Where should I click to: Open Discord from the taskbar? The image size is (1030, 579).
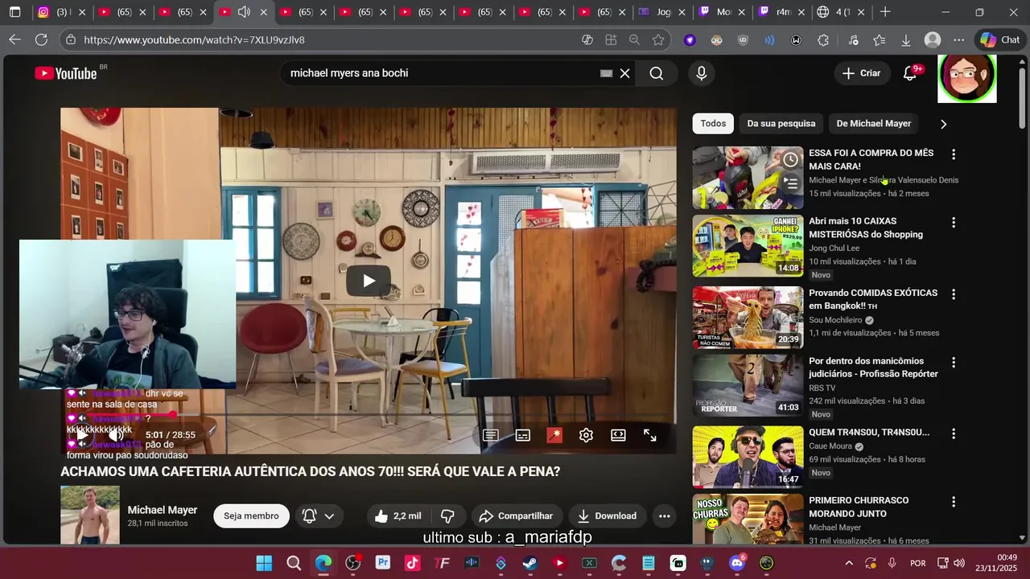click(736, 563)
